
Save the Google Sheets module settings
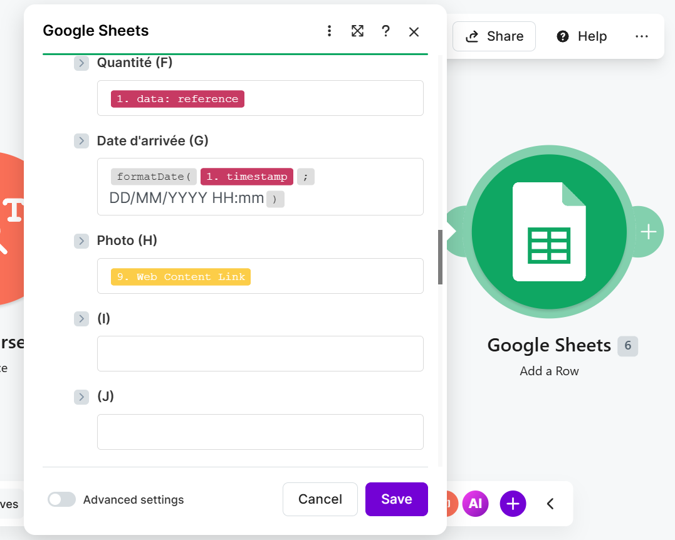coord(397,499)
